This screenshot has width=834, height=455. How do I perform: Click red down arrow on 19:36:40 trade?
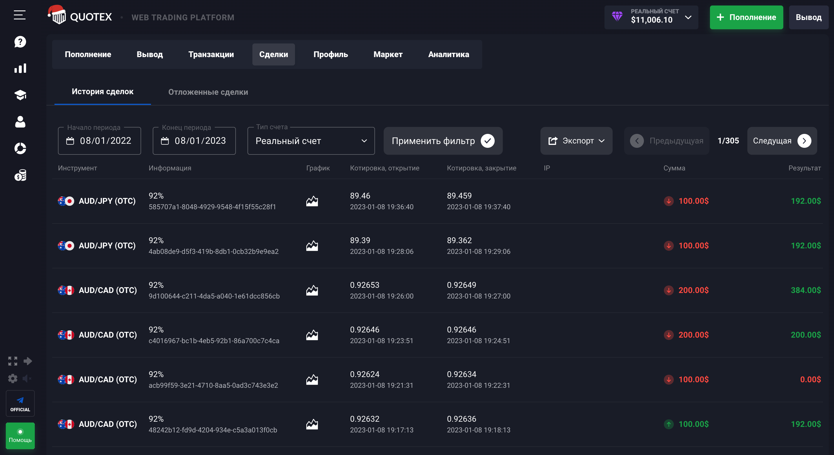click(x=669, y=201)
